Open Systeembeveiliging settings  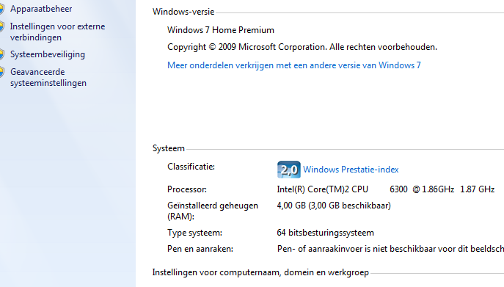click(x=48, y=54)
